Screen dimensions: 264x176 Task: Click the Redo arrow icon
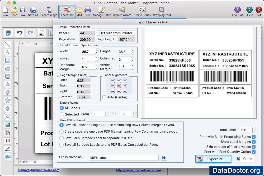tap(30, 33)
